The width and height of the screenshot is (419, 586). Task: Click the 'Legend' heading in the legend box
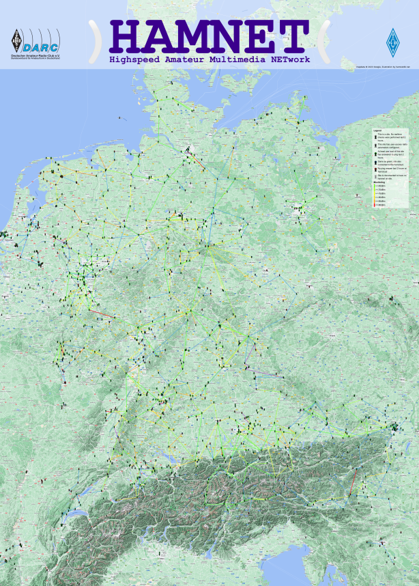click(x=377, y=131)
